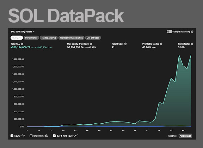
Task: Click the 48.78% profitable trades value
Action: [147, 47]
